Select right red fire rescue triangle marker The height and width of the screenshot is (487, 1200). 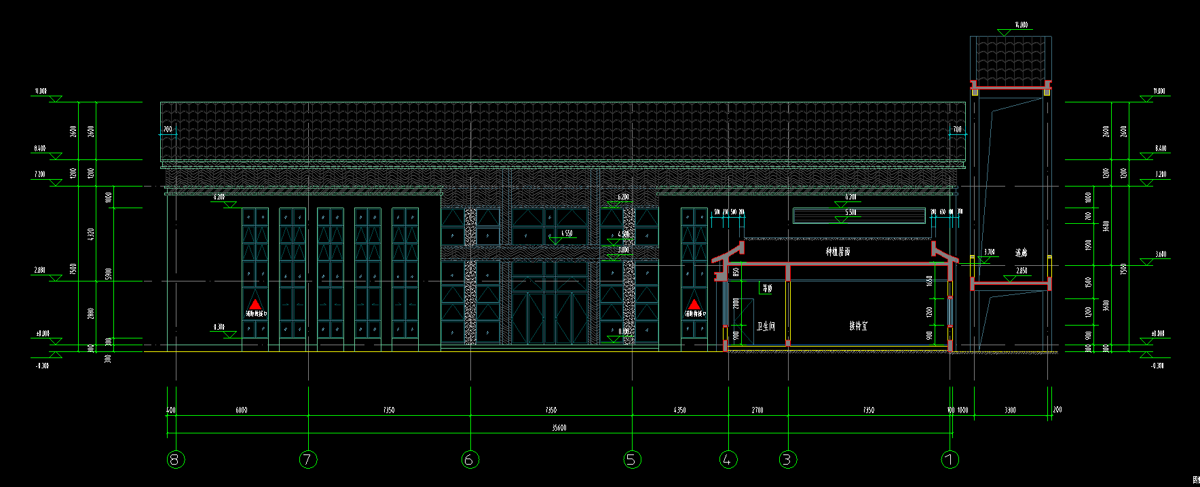click(x=694, y=305)
